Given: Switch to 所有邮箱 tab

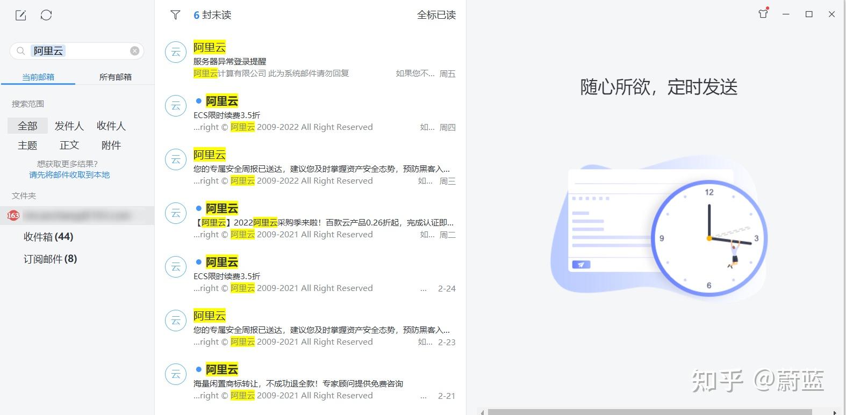Looking at the screenshot, I should coord(116,77).
